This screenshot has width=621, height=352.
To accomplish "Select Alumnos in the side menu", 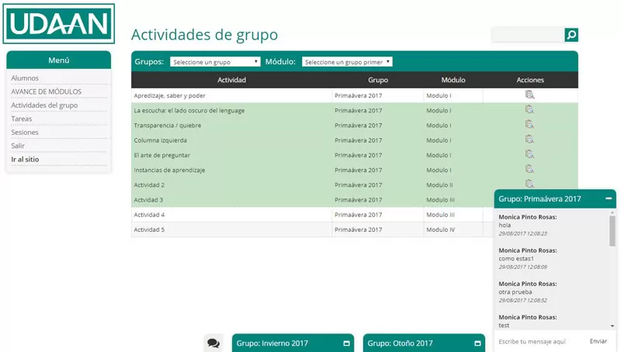I will (x=25, y=78).
